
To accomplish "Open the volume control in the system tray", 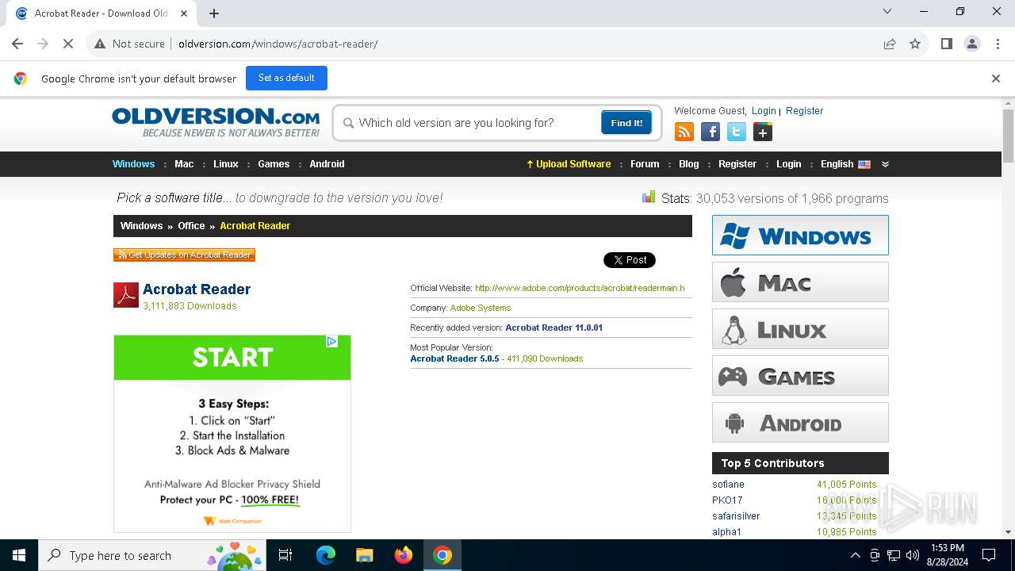I will [912, 555].
